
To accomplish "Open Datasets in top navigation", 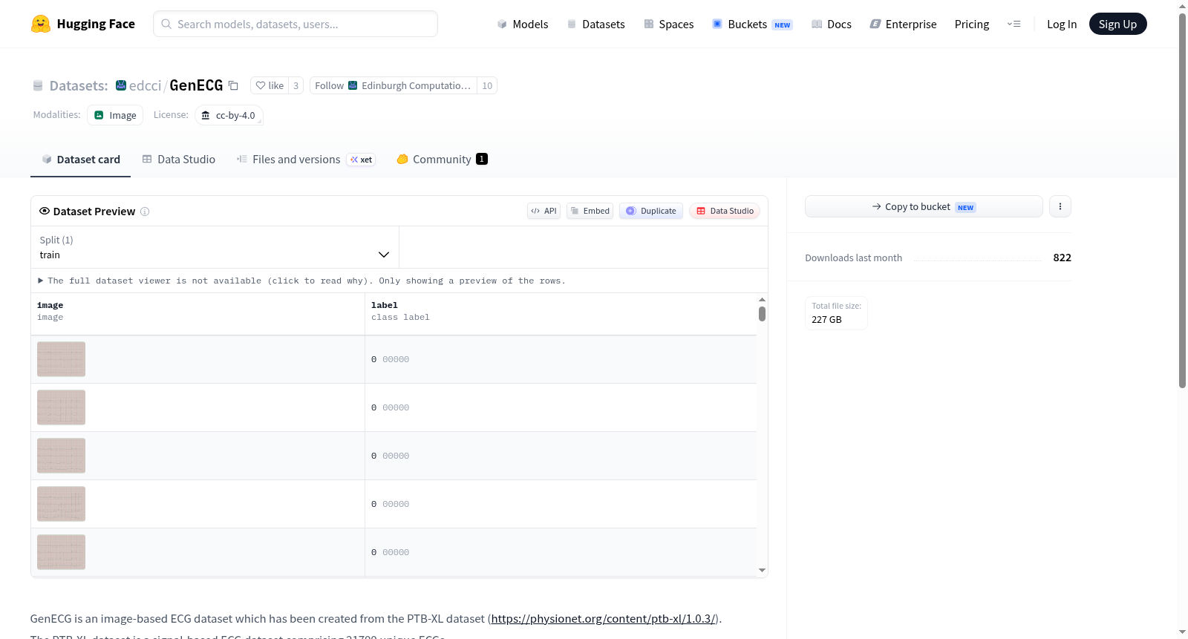I will [x=596, y=24].
